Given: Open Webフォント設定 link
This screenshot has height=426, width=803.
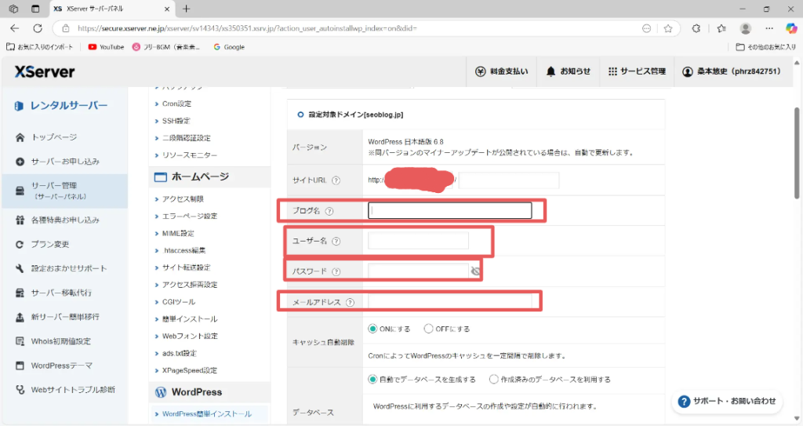Looking at the screenshot, I should pos(190,337).
